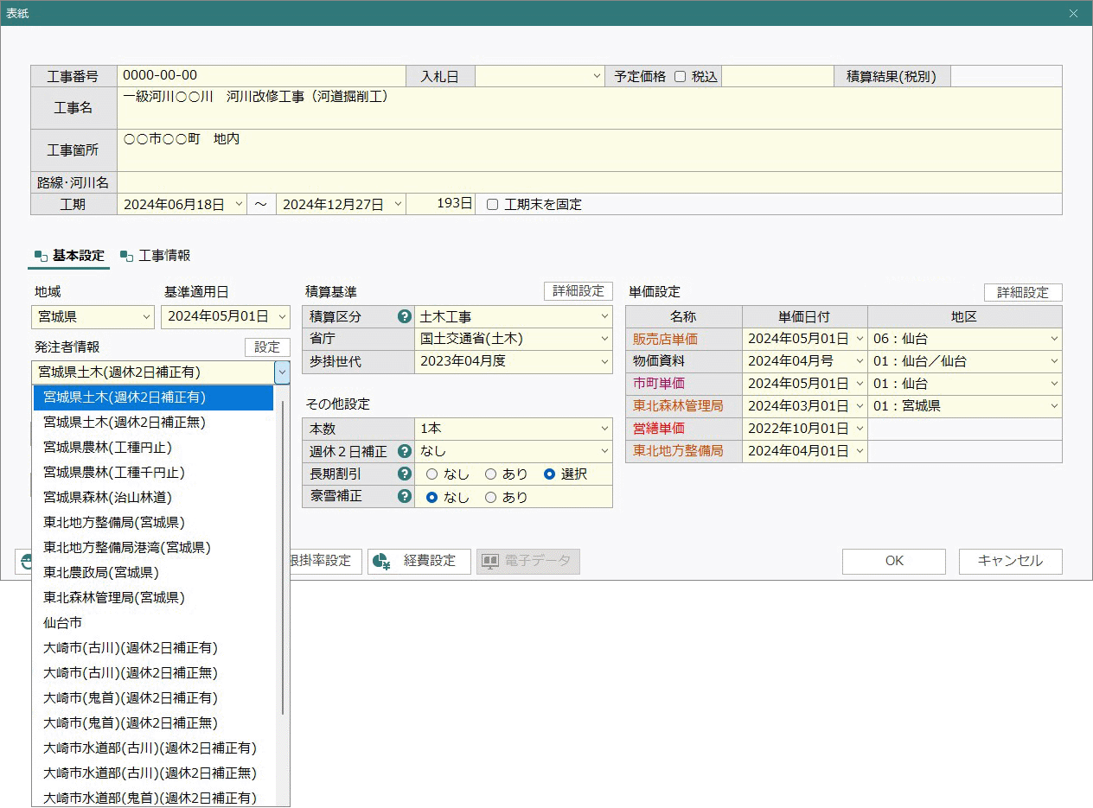The image size is (1093, 808).
Task: Click the monitor icon on 電子データ
Action: [490, 562]
